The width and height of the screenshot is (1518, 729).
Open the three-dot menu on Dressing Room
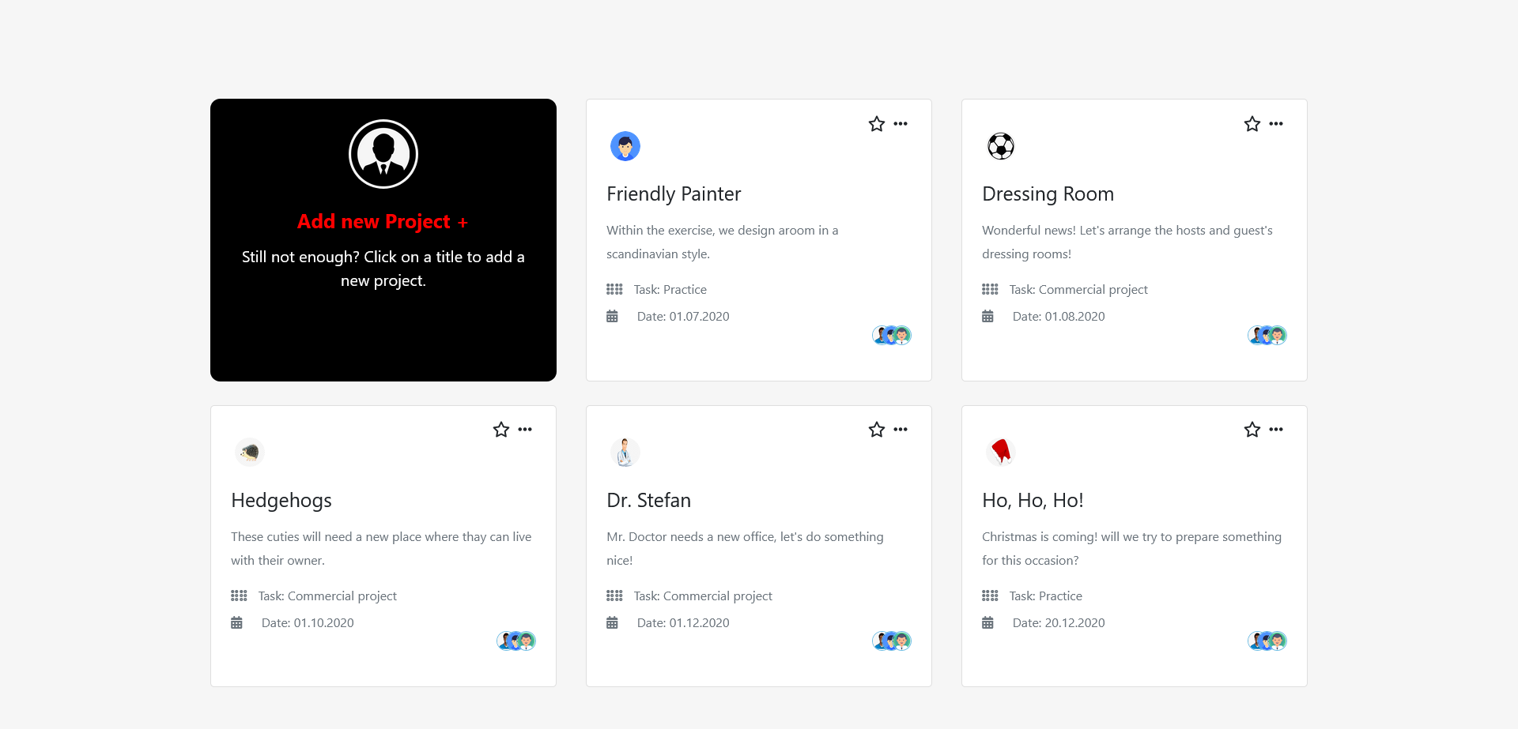[1276, 123]
